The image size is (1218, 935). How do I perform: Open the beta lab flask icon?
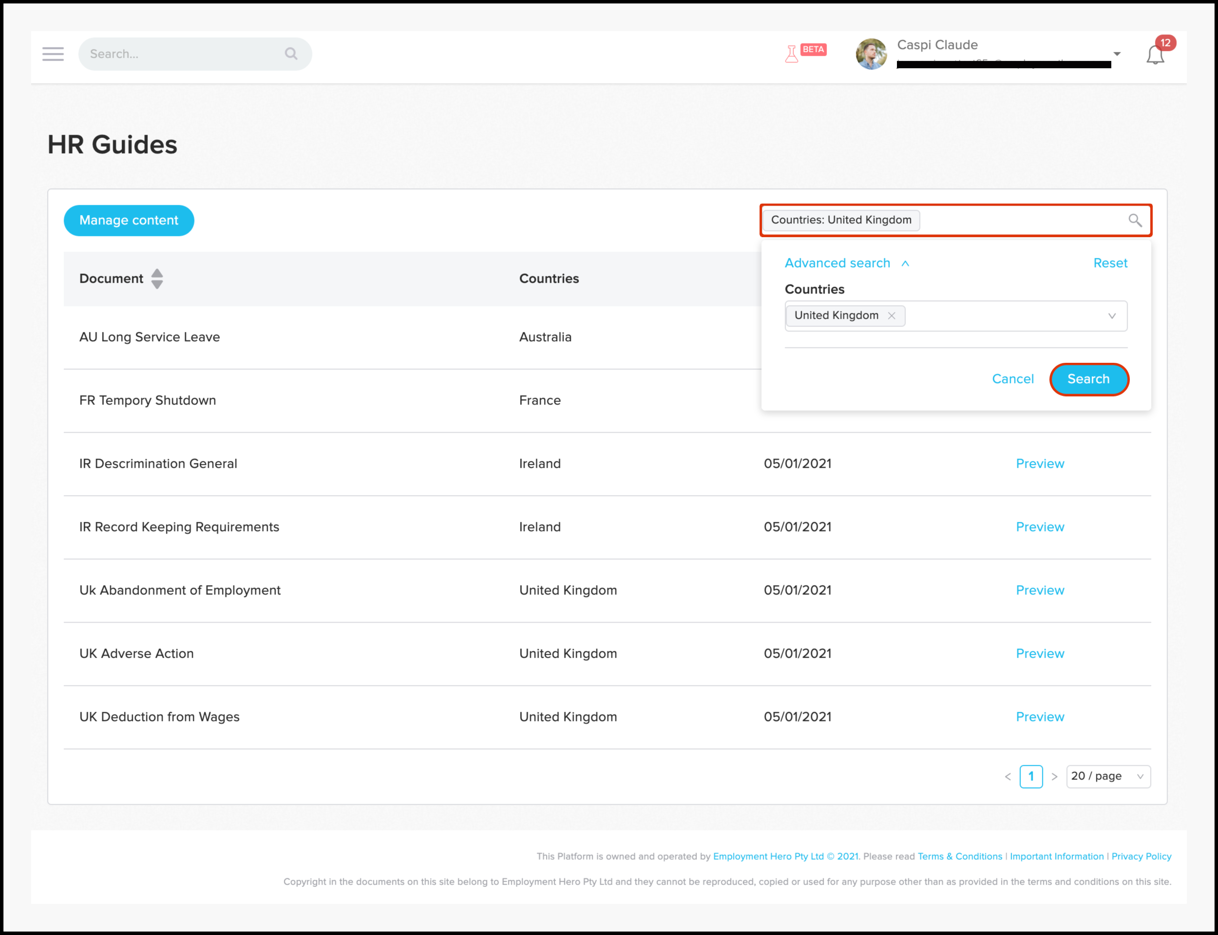pos(792,54)
